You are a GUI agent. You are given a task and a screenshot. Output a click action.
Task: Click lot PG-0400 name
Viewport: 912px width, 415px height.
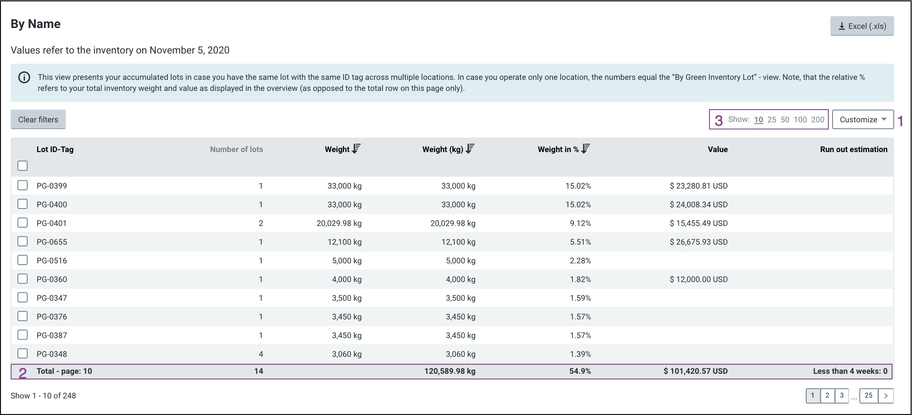click(52, 205)
